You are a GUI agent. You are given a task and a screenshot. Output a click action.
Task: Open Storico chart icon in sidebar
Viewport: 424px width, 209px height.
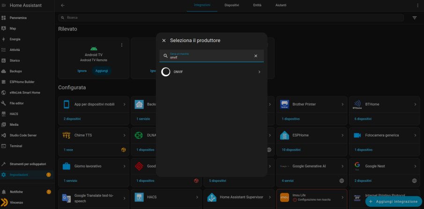tap(4, 60)
